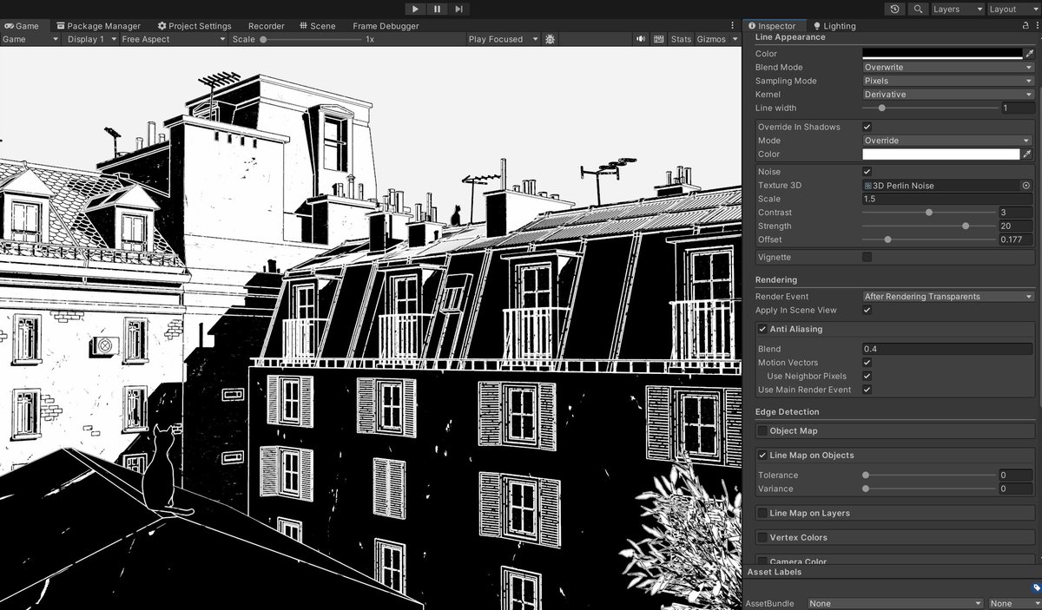Open the Game view type dropdown
Image resolution: width=1042 pixels, height=610 pixels.
tap(30, 39)
